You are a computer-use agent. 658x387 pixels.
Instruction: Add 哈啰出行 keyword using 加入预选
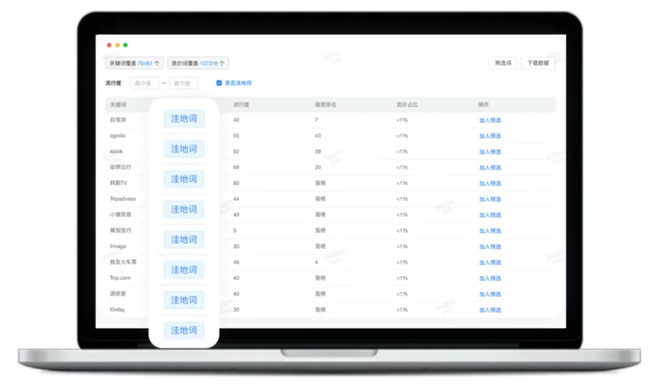490,168
